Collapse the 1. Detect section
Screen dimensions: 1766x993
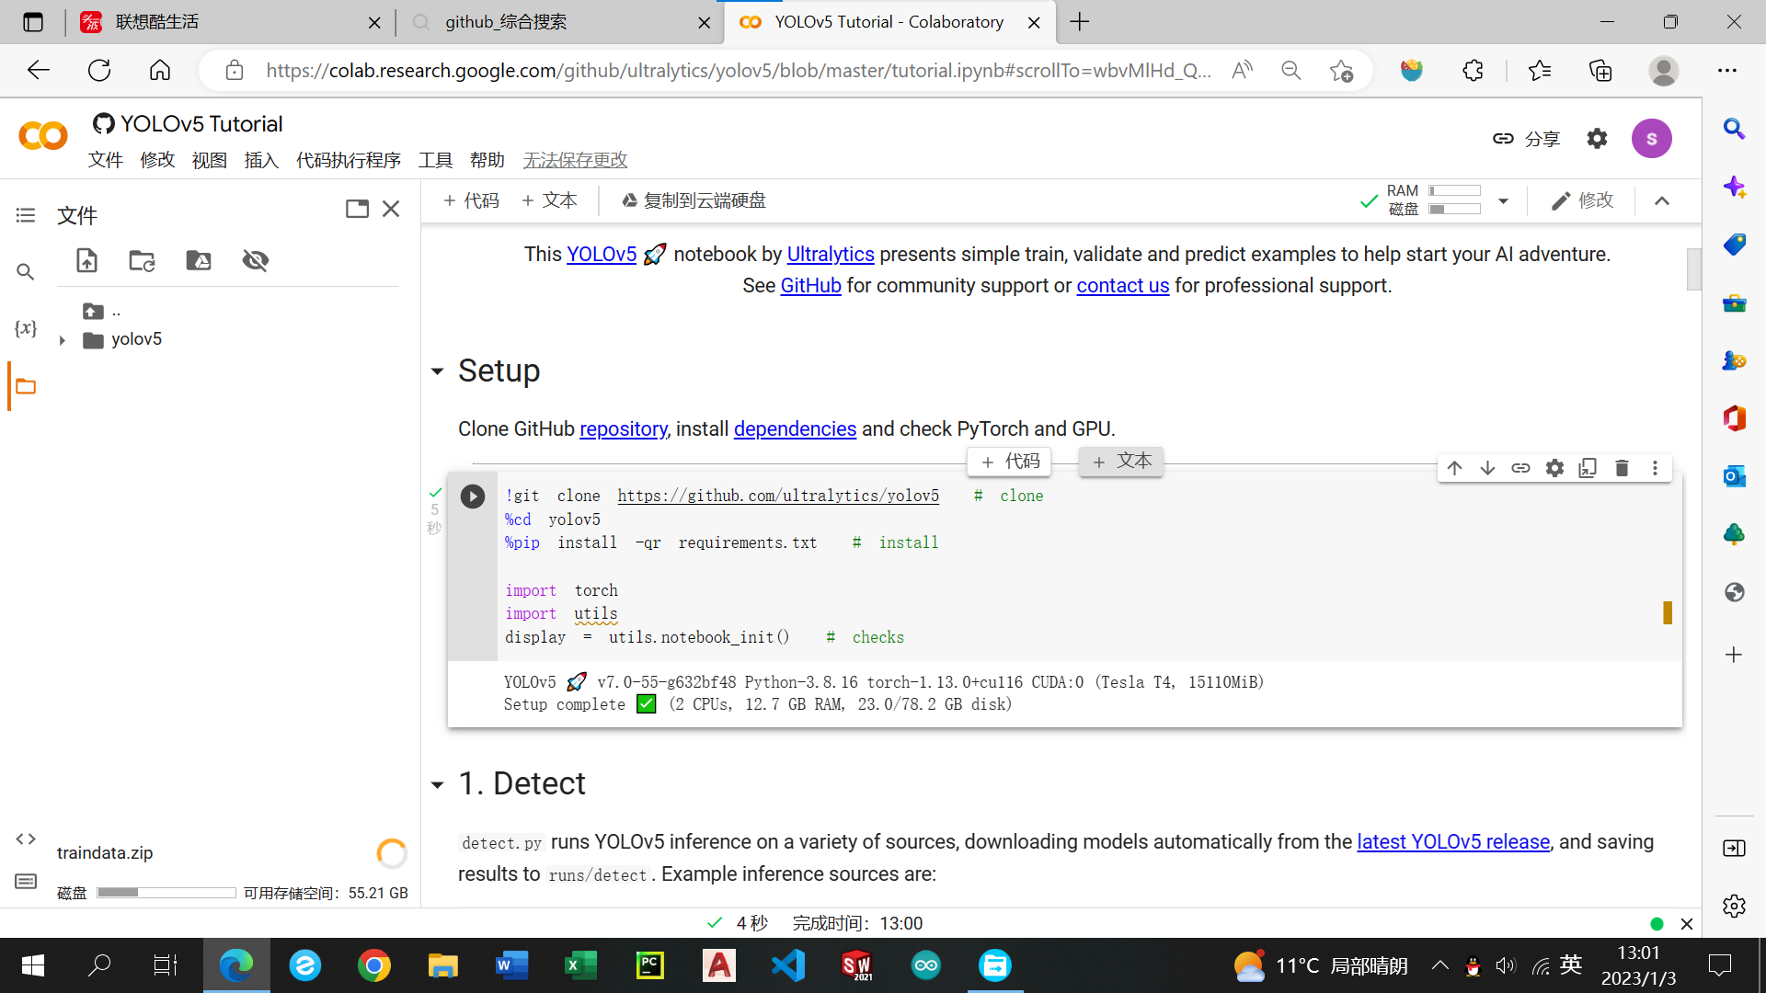[x=438, y=784]
